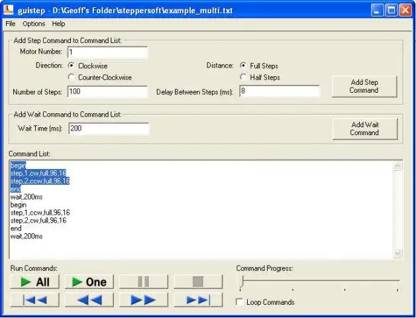
Task: Select the last wait,200ms line
Action: [x=26, y=237]
